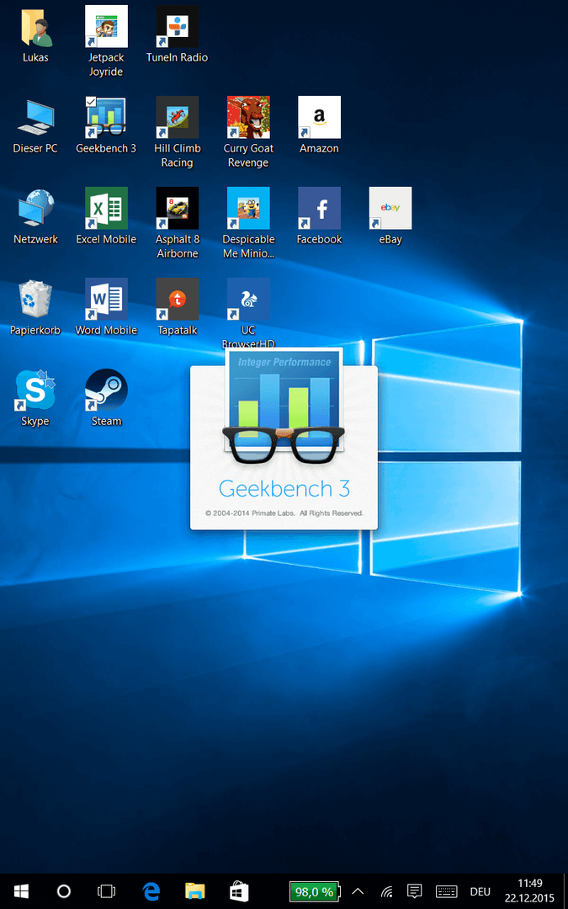Launch Skype from the desktop
The image size is (568, 909).
pyautogui.click(x=35, y=390)
